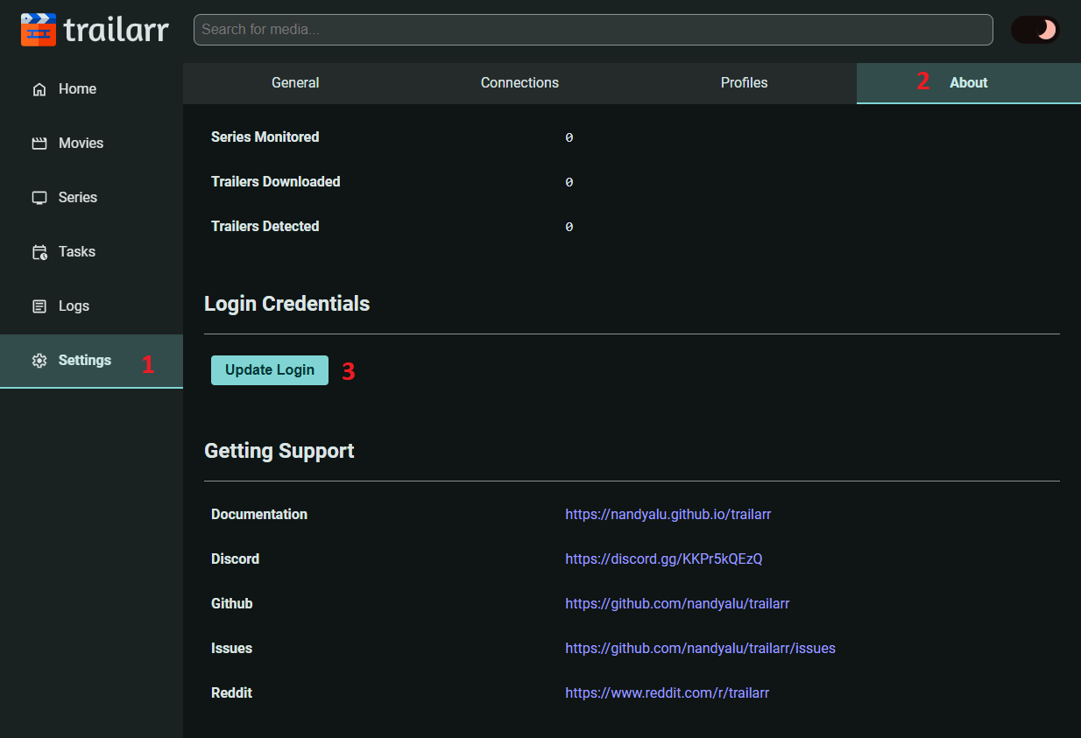Click the Series Monitored value 0
Viewport: 1081px width, 738px height.
(569, 138)
